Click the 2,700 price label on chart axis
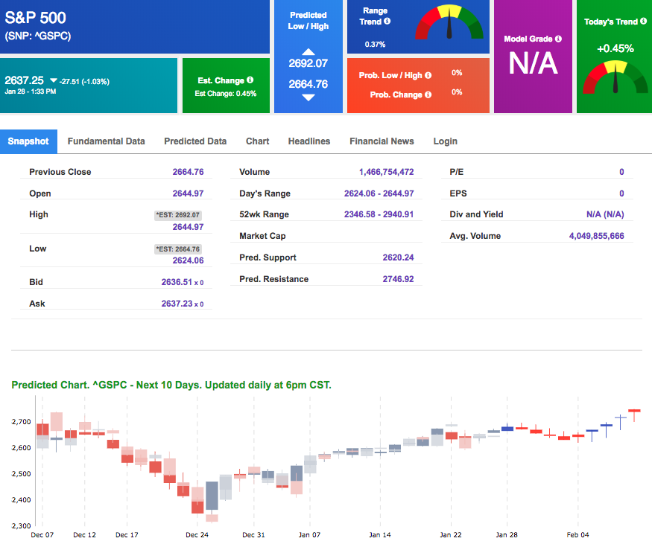 (x=21, y=422)
